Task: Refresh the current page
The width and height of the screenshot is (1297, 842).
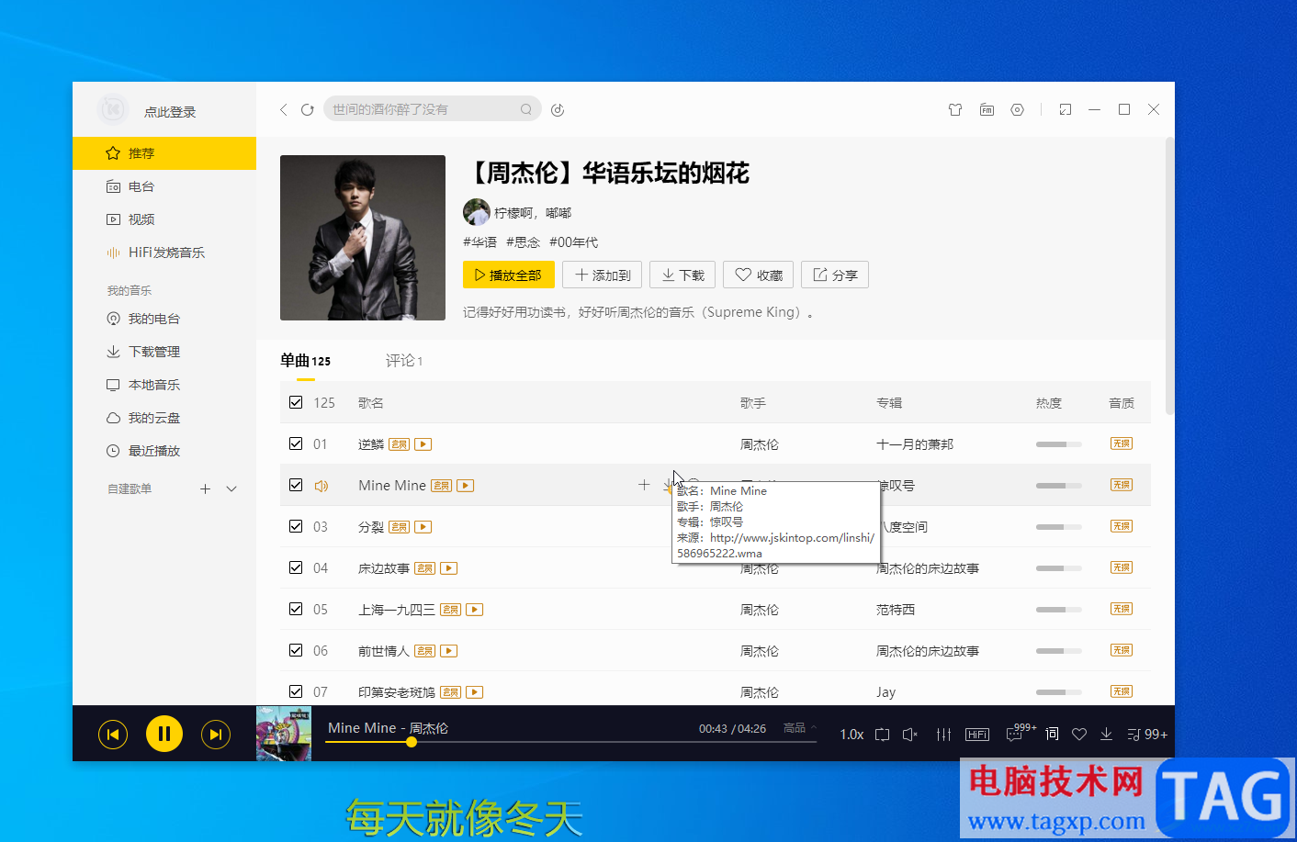Action: point(308,109)
